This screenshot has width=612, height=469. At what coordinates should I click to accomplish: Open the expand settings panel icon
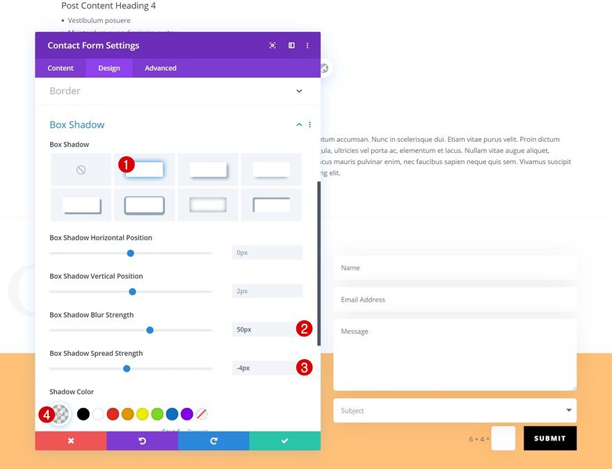pyautogui.click(x=291, y=45)
